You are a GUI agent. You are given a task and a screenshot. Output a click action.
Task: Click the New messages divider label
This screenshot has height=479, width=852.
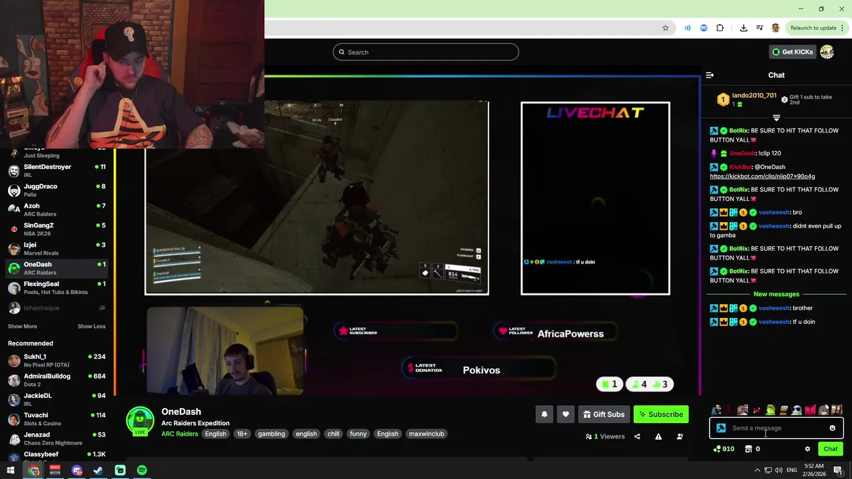pyautogui.click(x=776, y=294)
